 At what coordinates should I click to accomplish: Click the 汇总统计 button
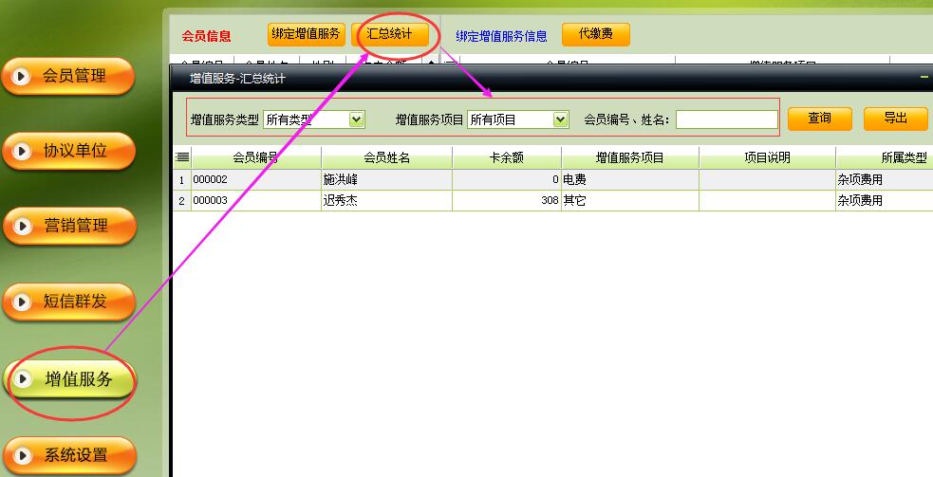[x=390, y=34]
